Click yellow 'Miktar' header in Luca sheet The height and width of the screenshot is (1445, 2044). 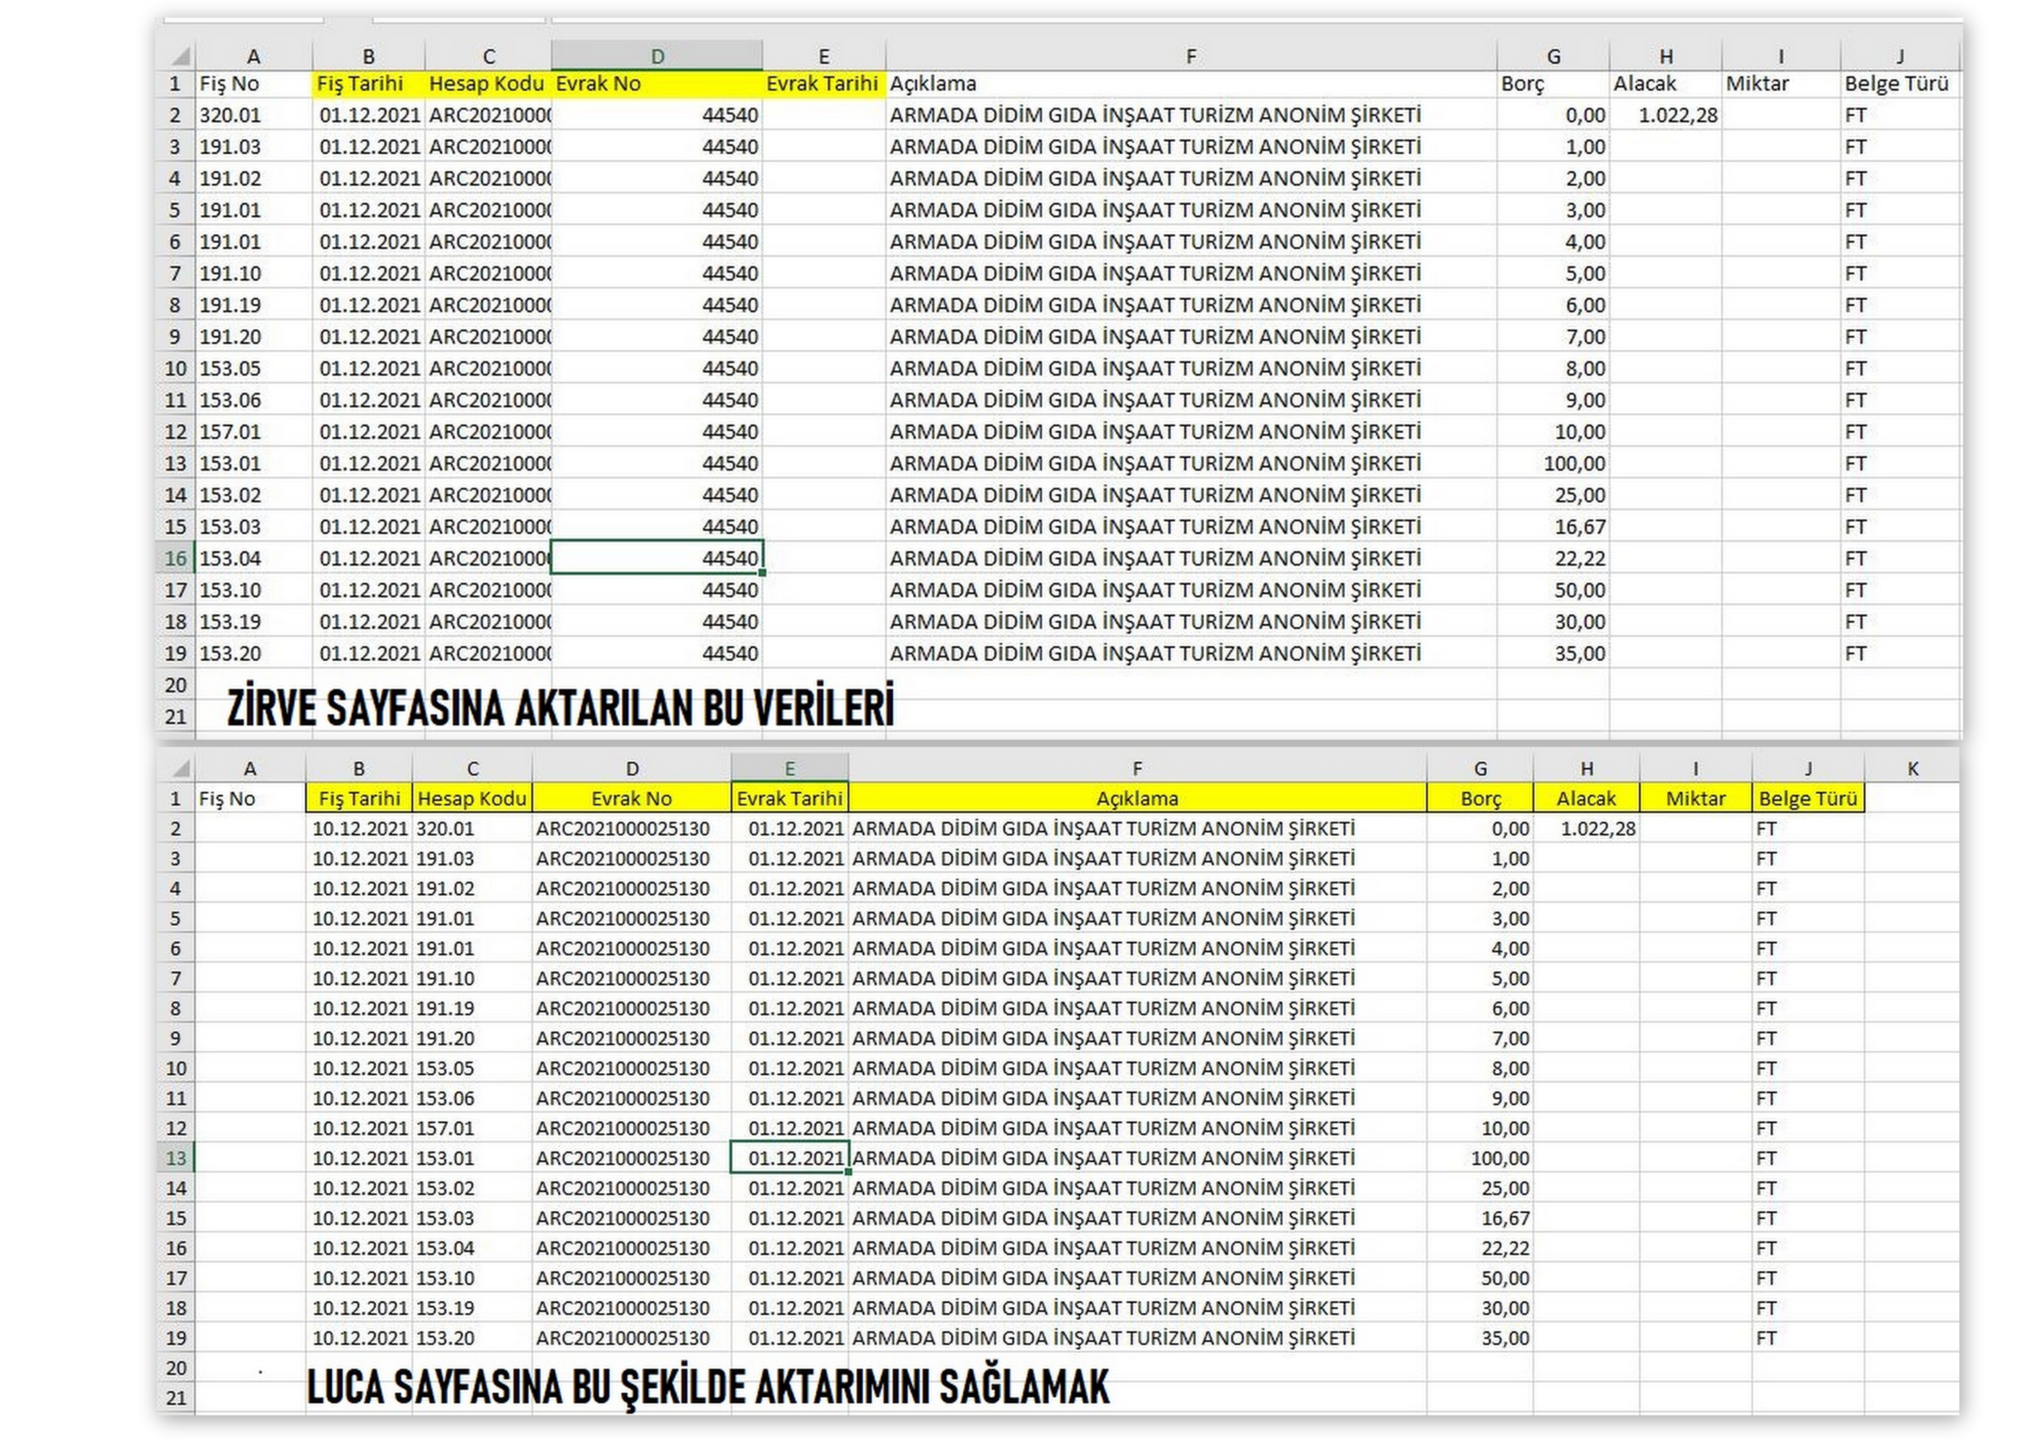(x=1695, y=799)
